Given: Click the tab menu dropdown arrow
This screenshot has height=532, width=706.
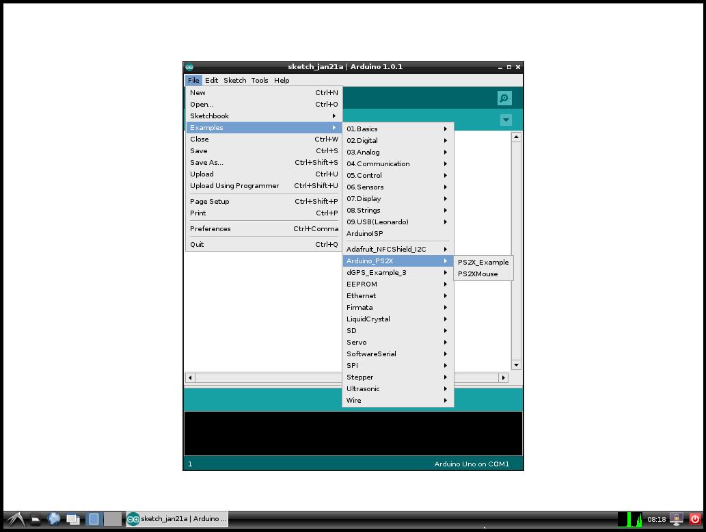Looking at the screenshot, I should [x=506, y=120].
